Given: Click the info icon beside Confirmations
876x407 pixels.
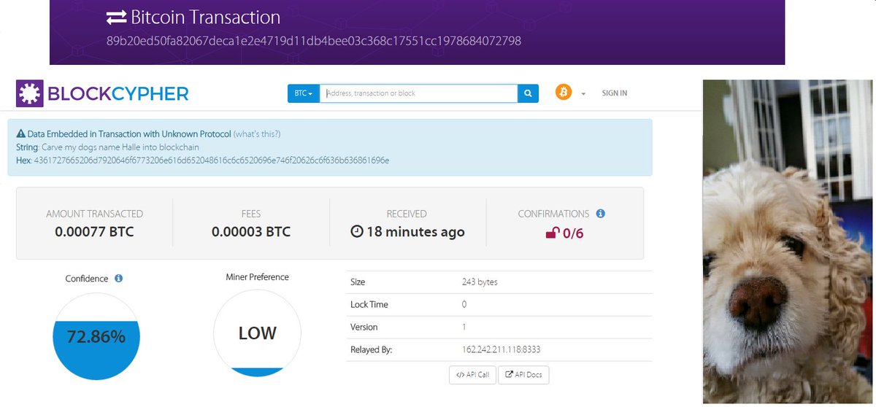Looking at the screenshot, I should [x=600, y=214].
